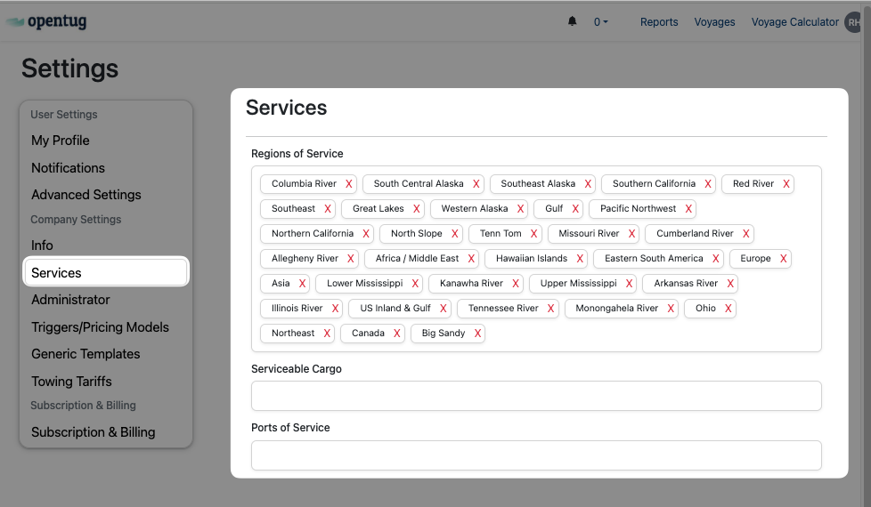Open the user avatar in top bar
The height and width of the screenshot is (507, 871).
855,22
